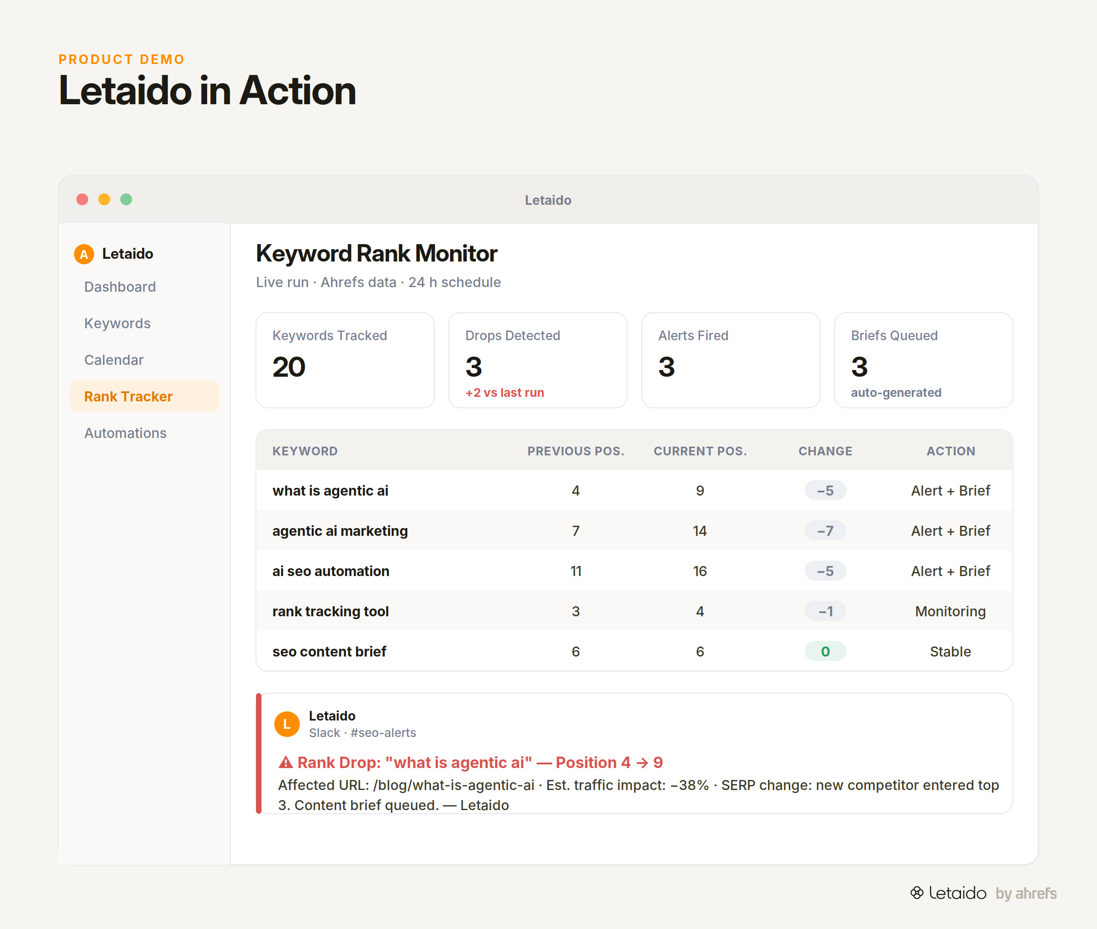
Task: Click the "Keyword Rank Monitor" heading
Action: (376, 253)
